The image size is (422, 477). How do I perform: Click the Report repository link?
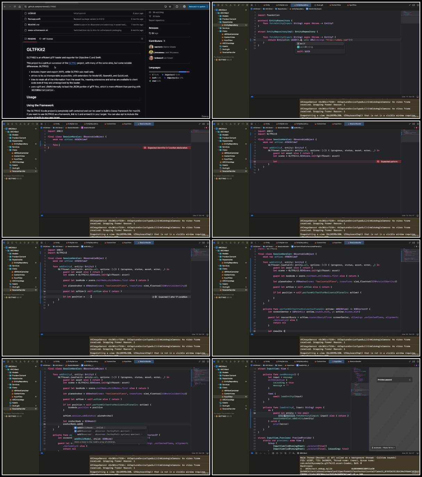pos(157,20)
